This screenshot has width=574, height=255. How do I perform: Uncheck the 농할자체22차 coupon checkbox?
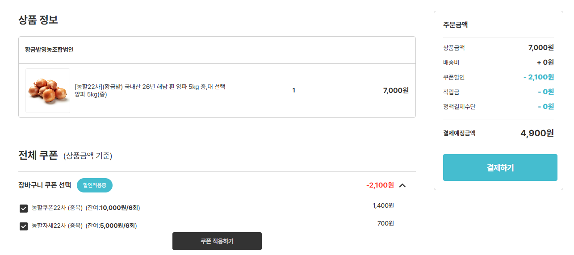[24, 226]
